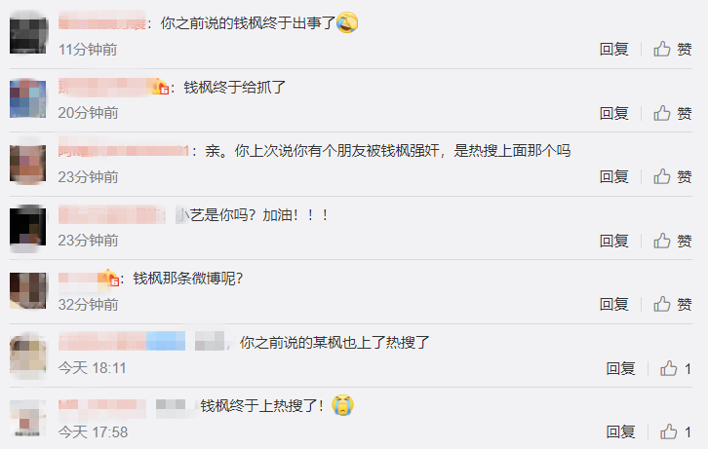708x449 pixels.
Task: Like the comment posted 今天 17:58
Action: coord(676,431)
